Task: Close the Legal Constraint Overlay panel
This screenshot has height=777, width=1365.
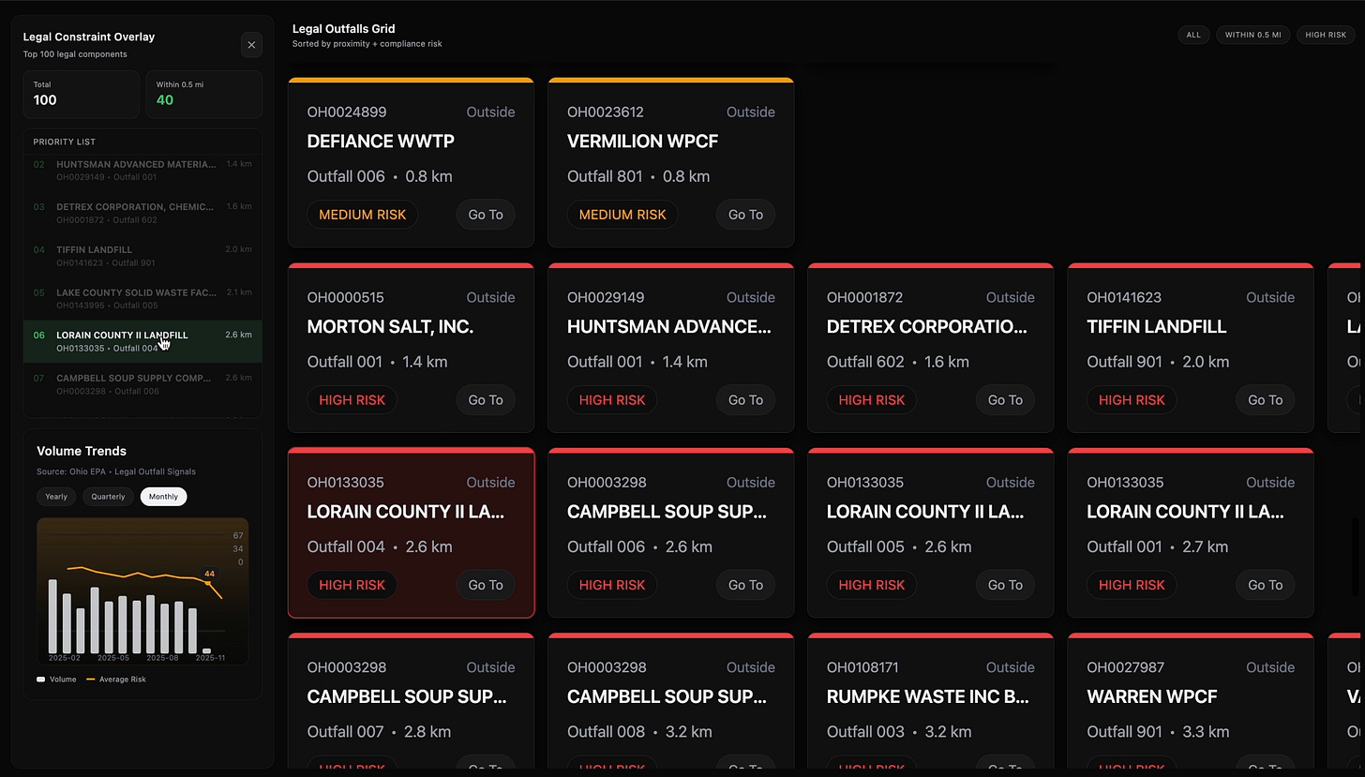Action: (251, 45)
